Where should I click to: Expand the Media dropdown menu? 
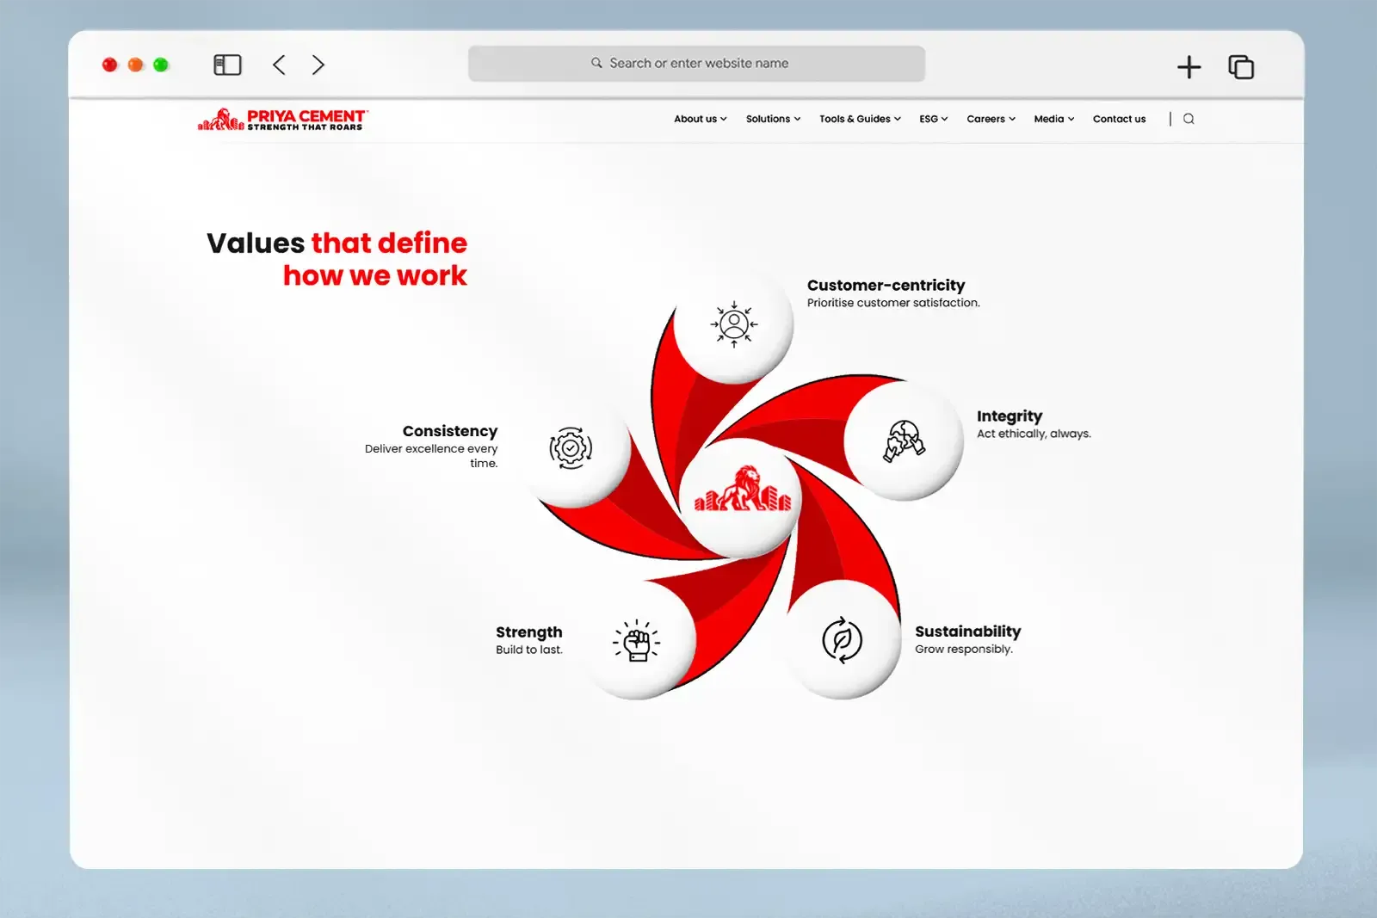click(1053, 119)
